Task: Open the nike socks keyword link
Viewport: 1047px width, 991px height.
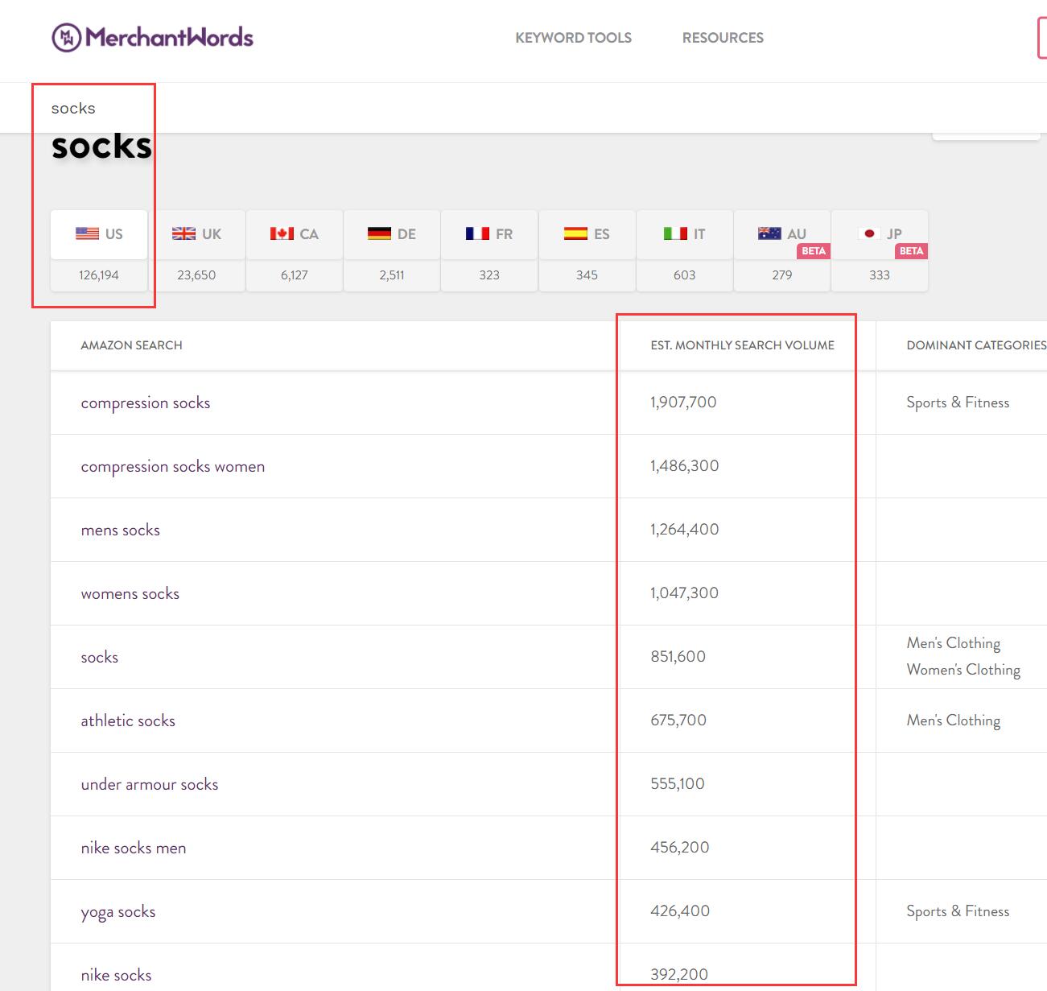Action: click(x=116, y=975)
